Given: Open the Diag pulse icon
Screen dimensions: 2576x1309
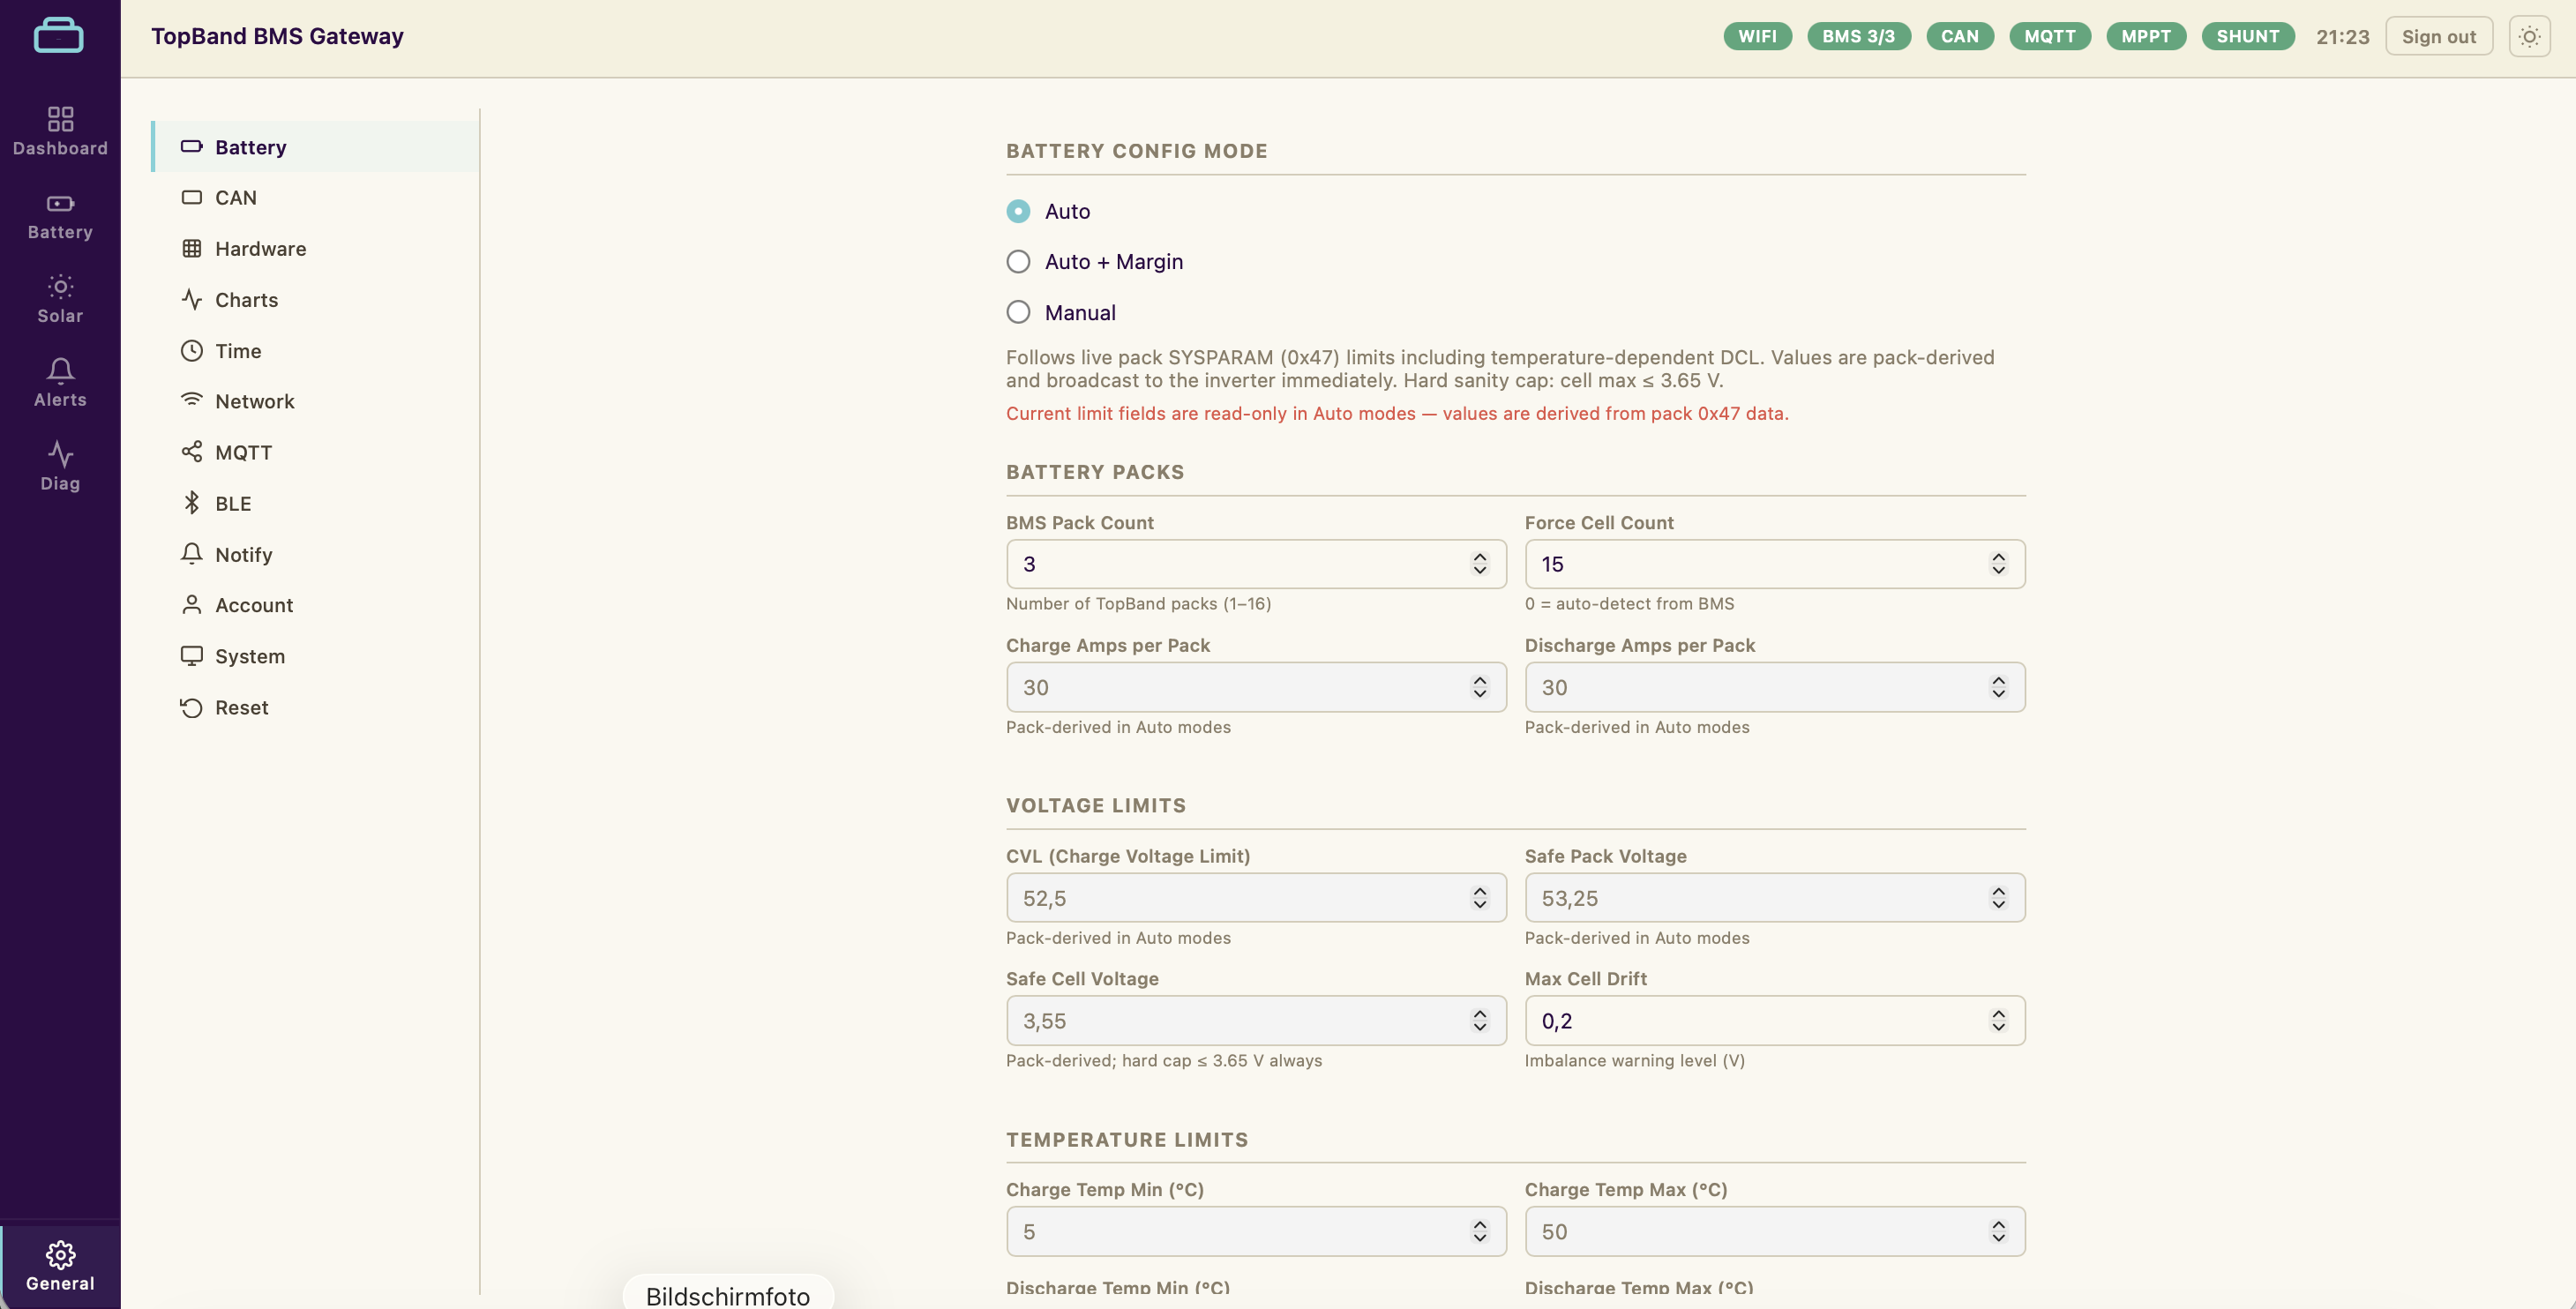Looking at the screenshot, I should click(60, 455).
